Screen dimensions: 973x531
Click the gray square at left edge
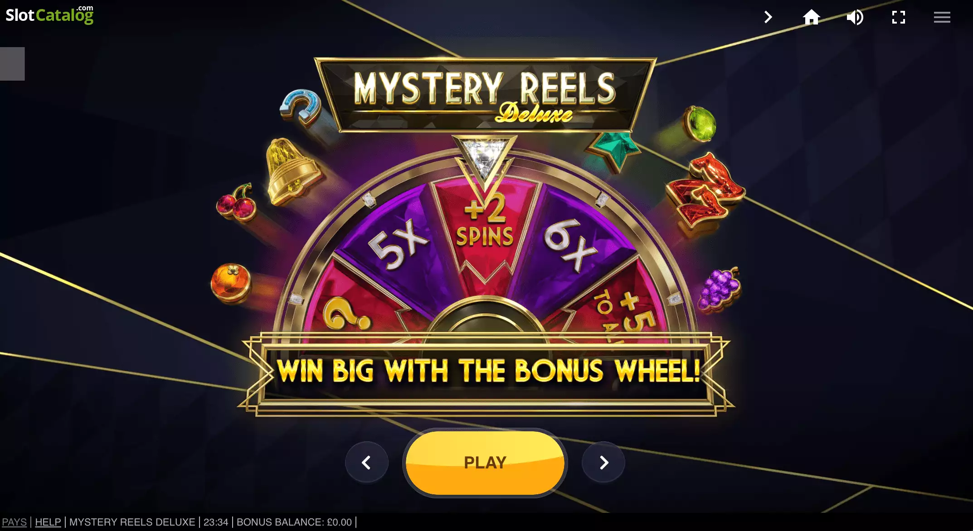[12, 64]
